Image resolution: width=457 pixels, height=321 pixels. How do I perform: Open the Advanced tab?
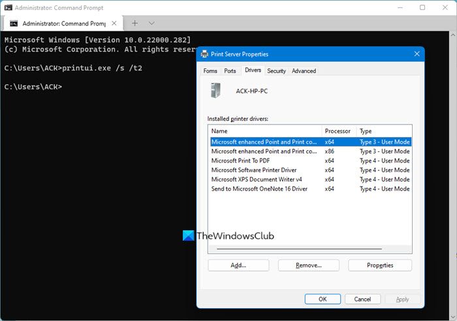(304, 70)
